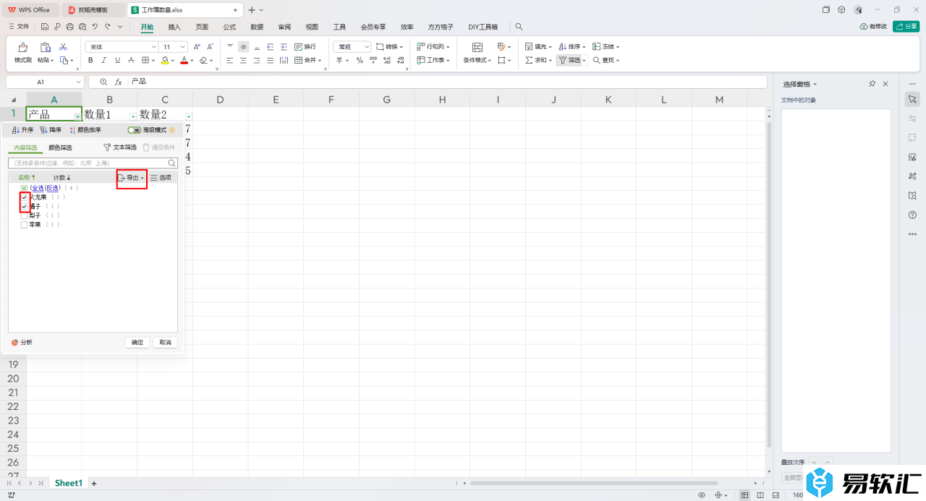Toggle the Advanced Mode (高级模式) switch
This screenshot has height=501, width=926.
pyautogui.click(x=134, y=130)
